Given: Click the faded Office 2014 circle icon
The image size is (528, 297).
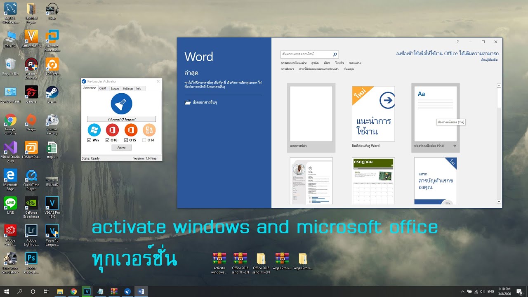Looking at the screenshot, I should click(149, 130).
